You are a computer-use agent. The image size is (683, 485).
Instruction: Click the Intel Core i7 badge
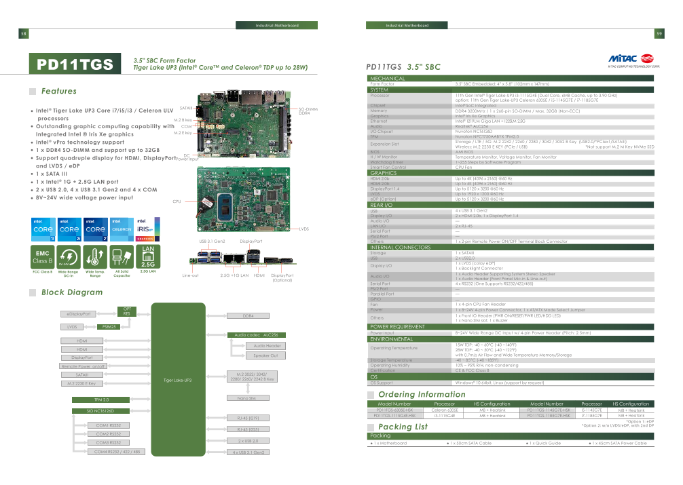tap(95, 230)
